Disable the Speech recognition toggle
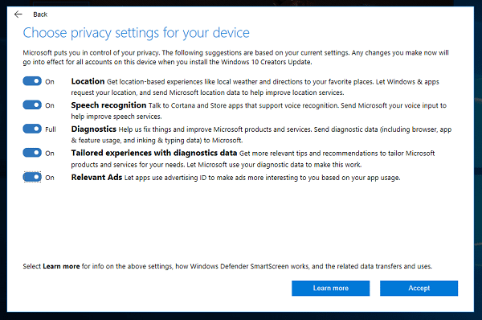Viewport: 482px width, 320px height. 32,105
